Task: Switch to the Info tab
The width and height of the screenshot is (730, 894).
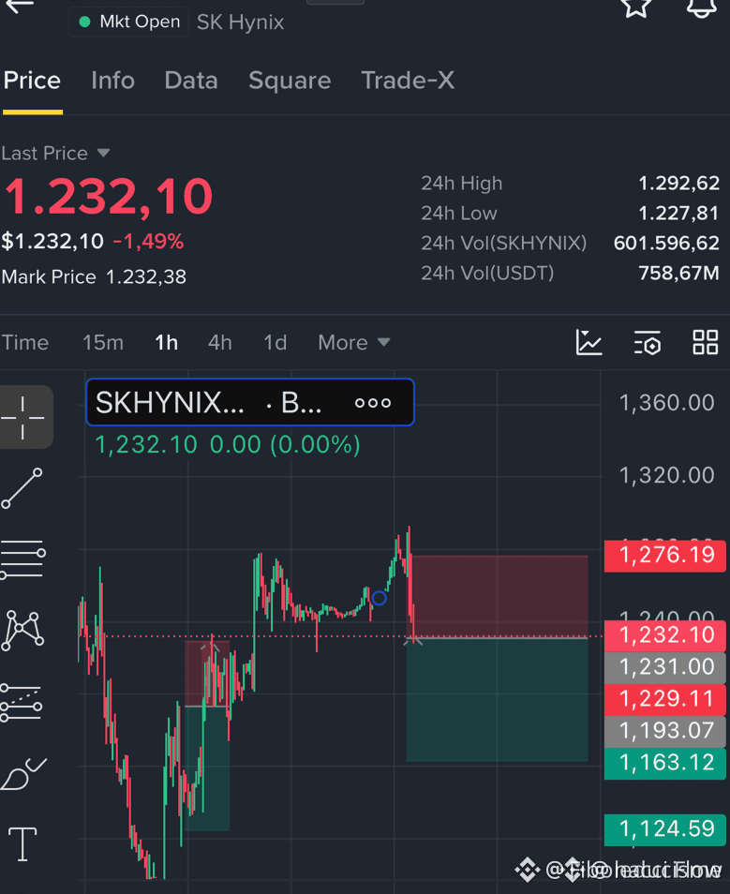Action: (113, 81)
